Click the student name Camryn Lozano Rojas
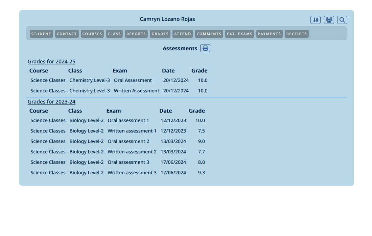 pos(167,19)
